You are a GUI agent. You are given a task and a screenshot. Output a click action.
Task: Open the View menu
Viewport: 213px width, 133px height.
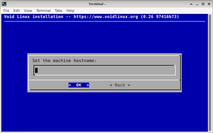(28, 11)
